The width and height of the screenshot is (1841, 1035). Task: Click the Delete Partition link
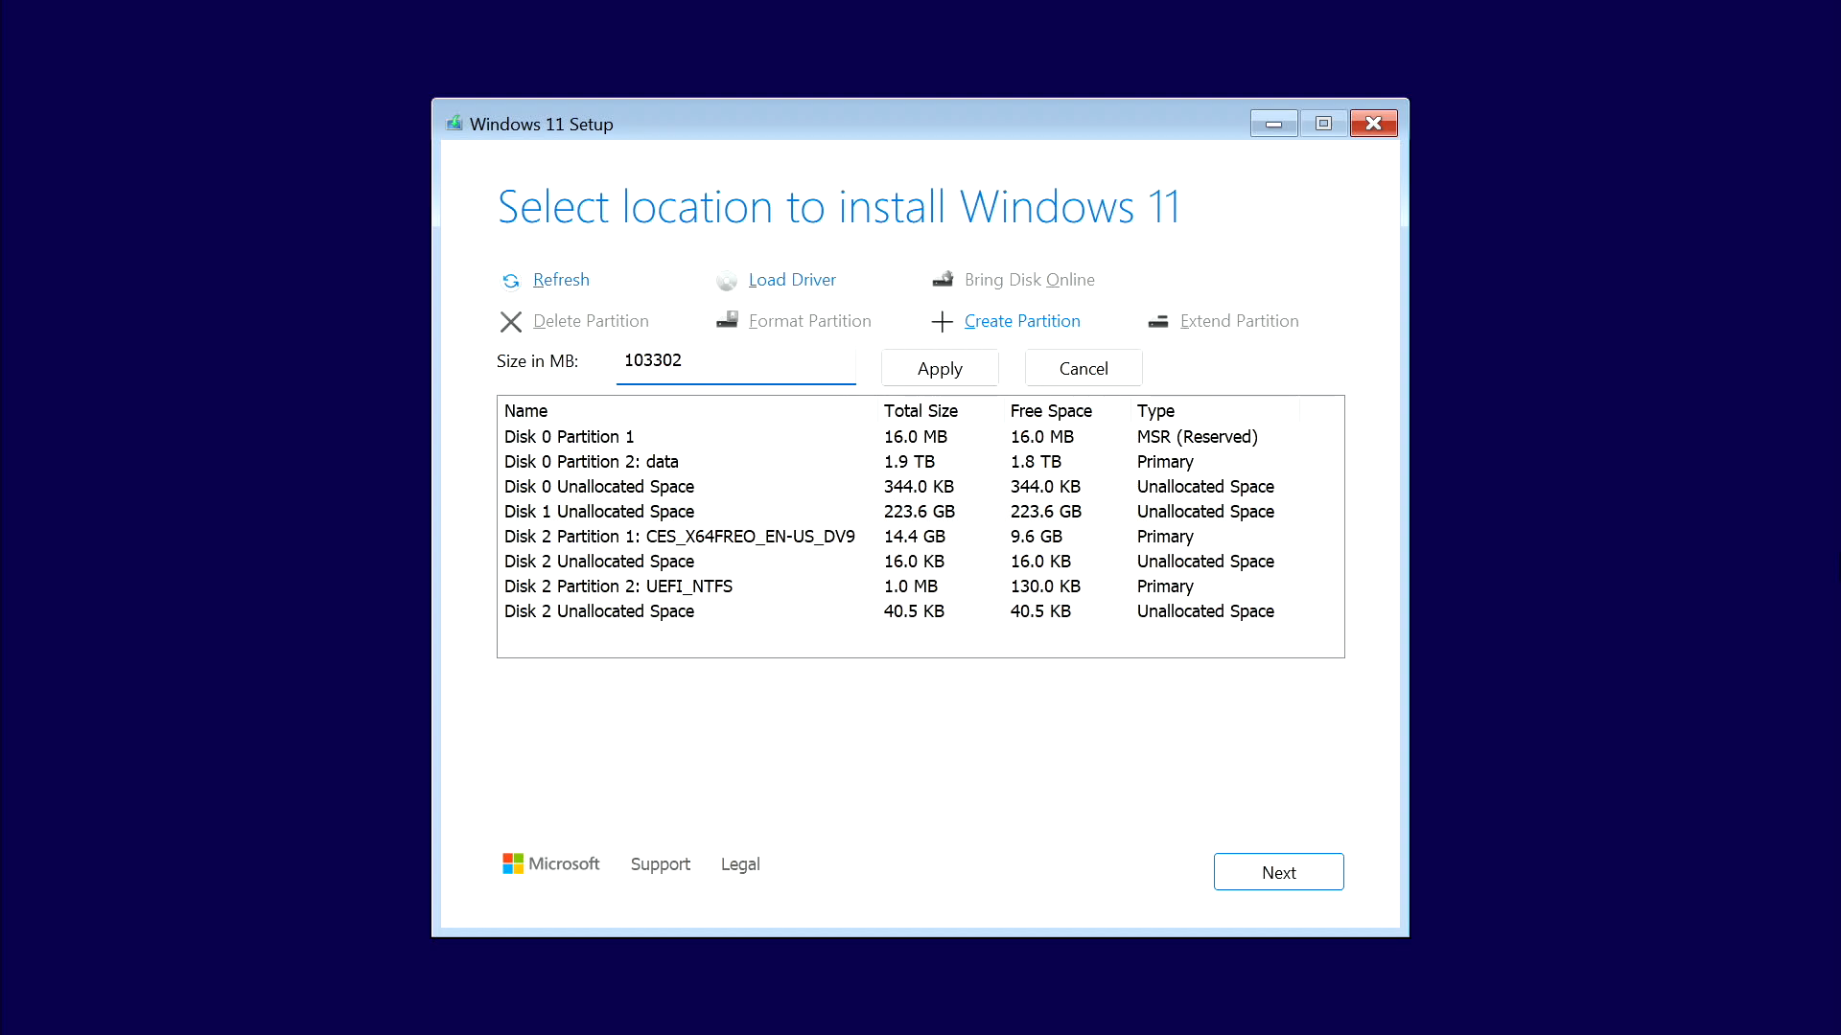tap(591, 321)
